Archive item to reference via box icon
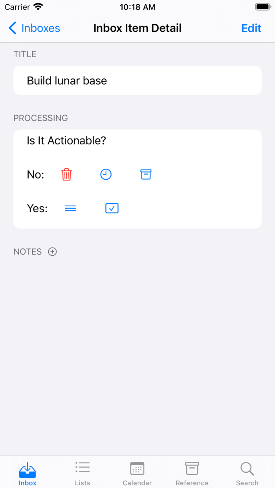The width and height of the screenshot is (275, 488). click(x=146, y=175)
